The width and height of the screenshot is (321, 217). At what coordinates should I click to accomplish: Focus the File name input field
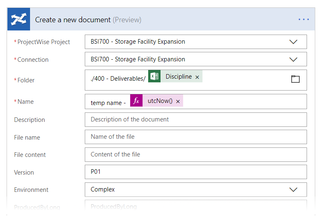196,137
